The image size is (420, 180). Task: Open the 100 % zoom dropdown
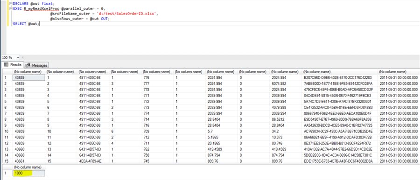coord(18,57)
